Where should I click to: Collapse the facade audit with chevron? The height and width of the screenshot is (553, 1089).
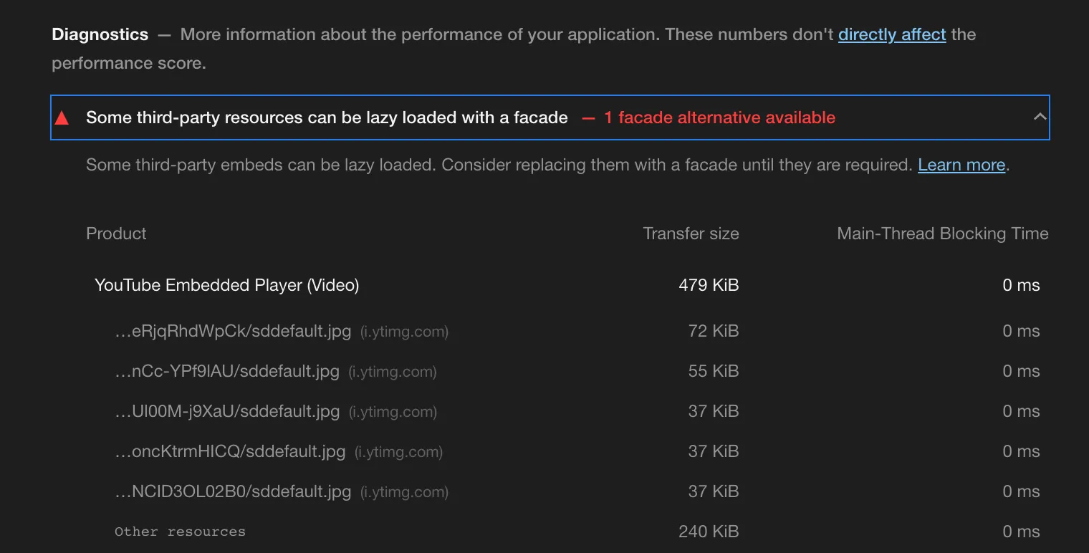1040,117
